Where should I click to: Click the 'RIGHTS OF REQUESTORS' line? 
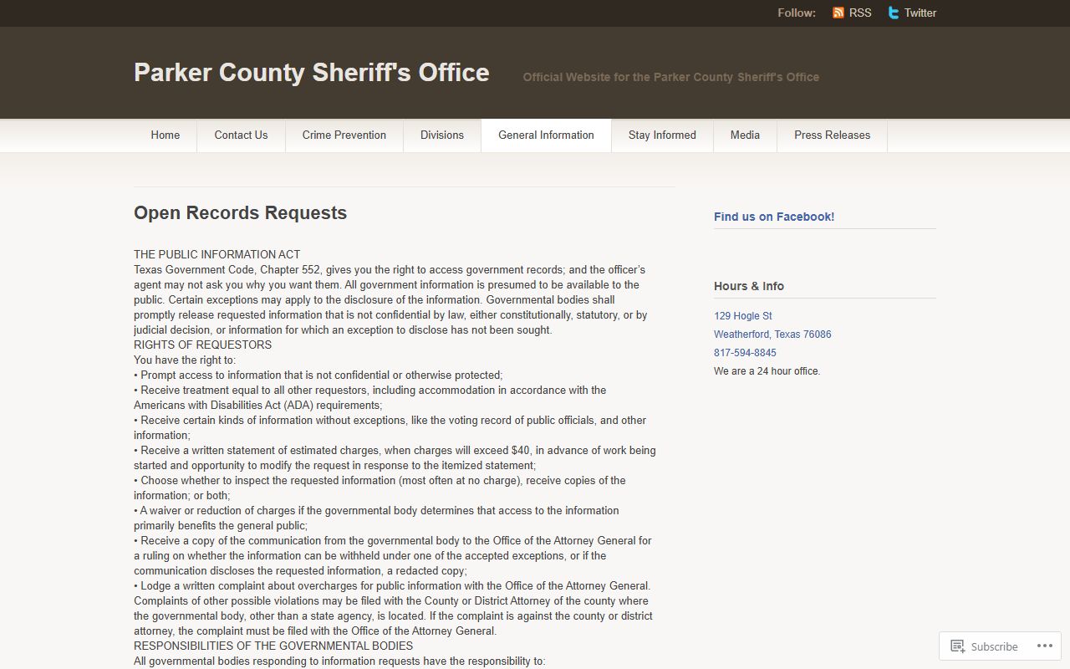point(202,345)
